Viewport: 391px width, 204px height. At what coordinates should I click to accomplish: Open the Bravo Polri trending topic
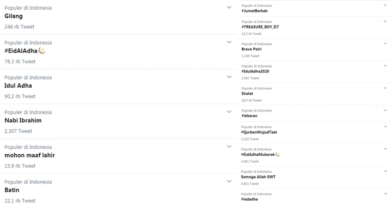coord(251,49)
